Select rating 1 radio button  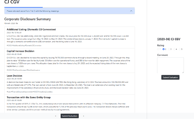159,49
